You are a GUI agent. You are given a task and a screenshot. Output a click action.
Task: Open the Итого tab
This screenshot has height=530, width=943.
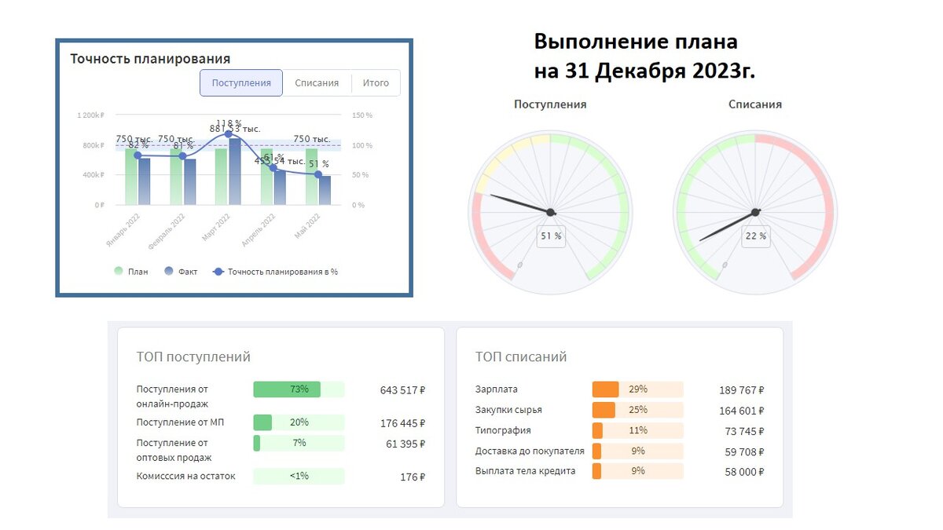pyautogui.click(x=376, y=82)
